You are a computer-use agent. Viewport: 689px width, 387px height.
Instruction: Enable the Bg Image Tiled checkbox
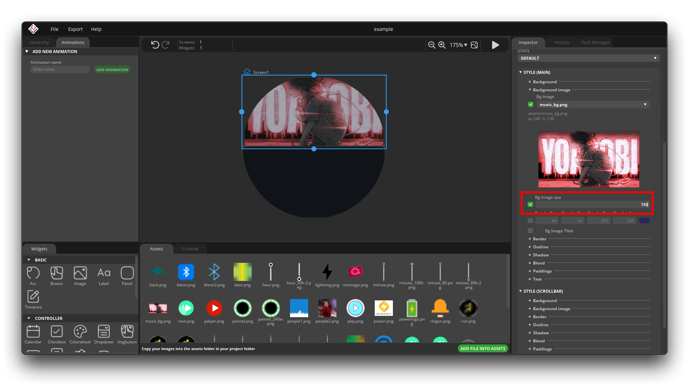pyautogui.click(x=530, y=231)
